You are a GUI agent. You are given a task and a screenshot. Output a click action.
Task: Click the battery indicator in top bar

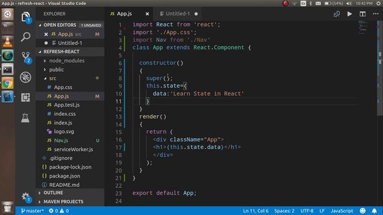pyautogui.click(x=334, y=4)
